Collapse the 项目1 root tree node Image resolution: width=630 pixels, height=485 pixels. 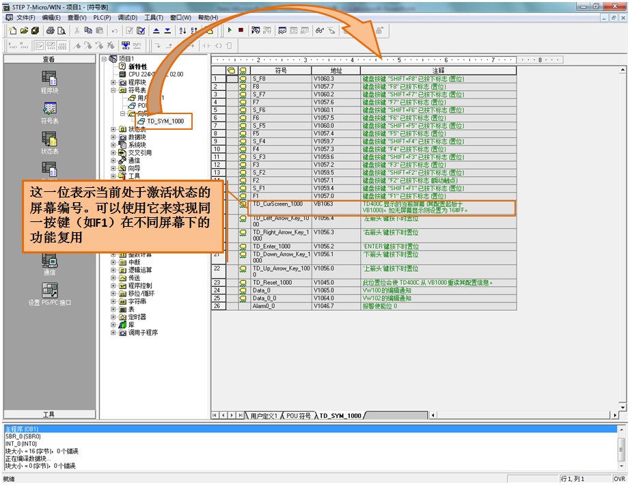104,59
